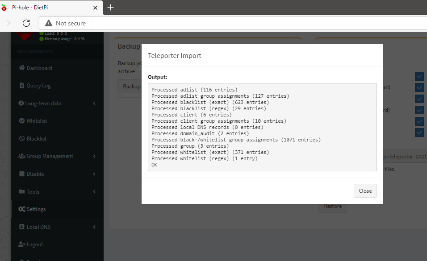Screen dimensions: 427x261
Task: Click the Blacklist ban icon
Action: 22,138
